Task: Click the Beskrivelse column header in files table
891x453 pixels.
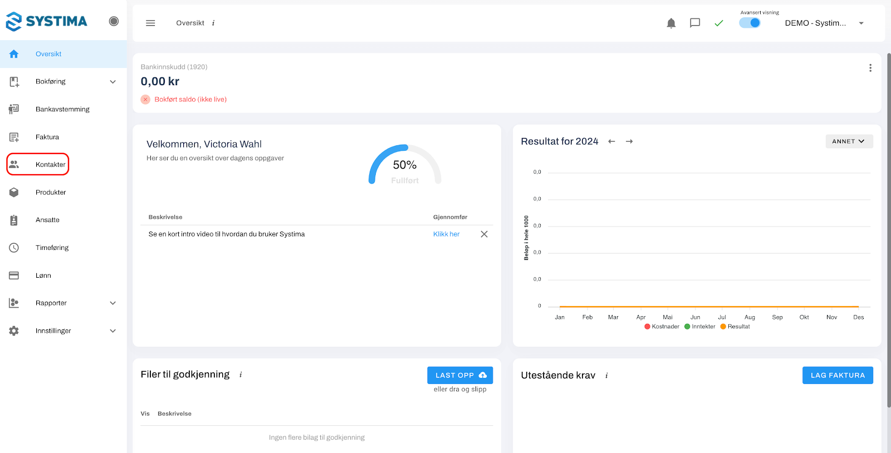Action: tap(174, 413)
